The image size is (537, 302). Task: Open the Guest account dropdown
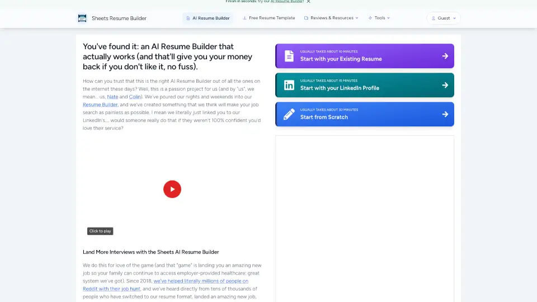(x=444, y=18)
